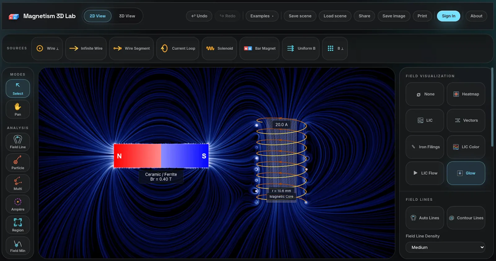The image size is (496, 261).
Task: Undo the last action
Action: 199,16
